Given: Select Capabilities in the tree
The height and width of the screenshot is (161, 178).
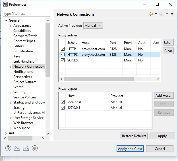Looking at the screenshot, I should 22,31.
